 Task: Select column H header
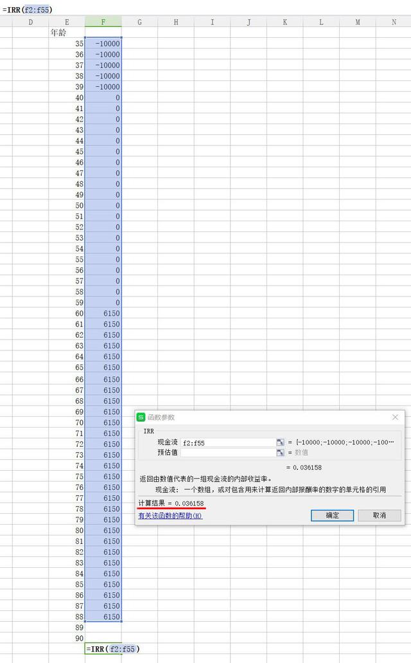tap(176, 22)
